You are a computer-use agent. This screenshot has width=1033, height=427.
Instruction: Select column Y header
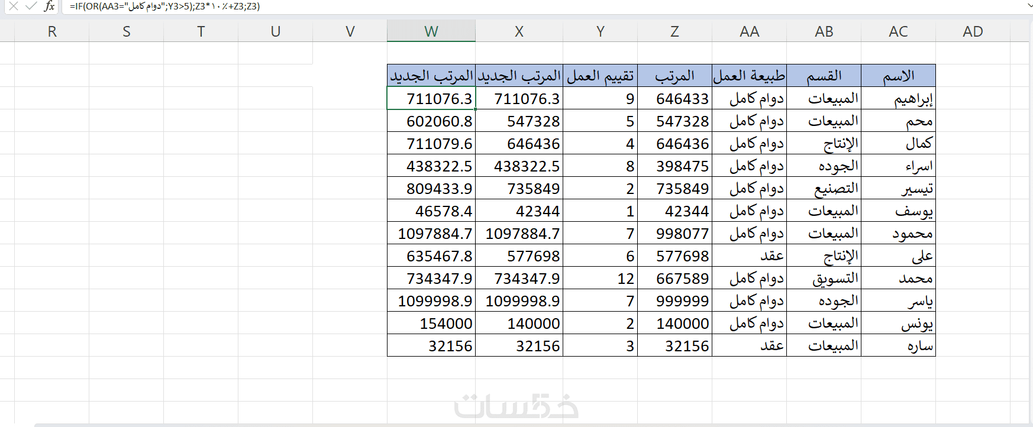pyautogui.click(x=601, y=31)
